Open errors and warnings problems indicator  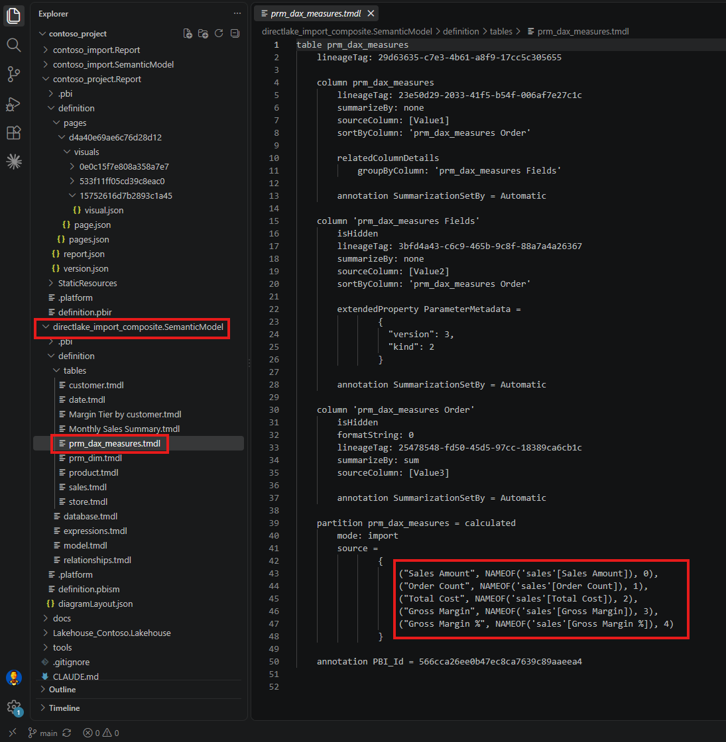101,733
